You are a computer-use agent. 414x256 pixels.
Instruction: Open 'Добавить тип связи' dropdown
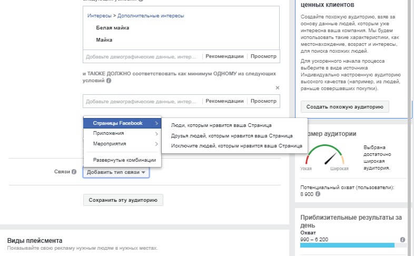pyautogui.click(x=116, y=172)
